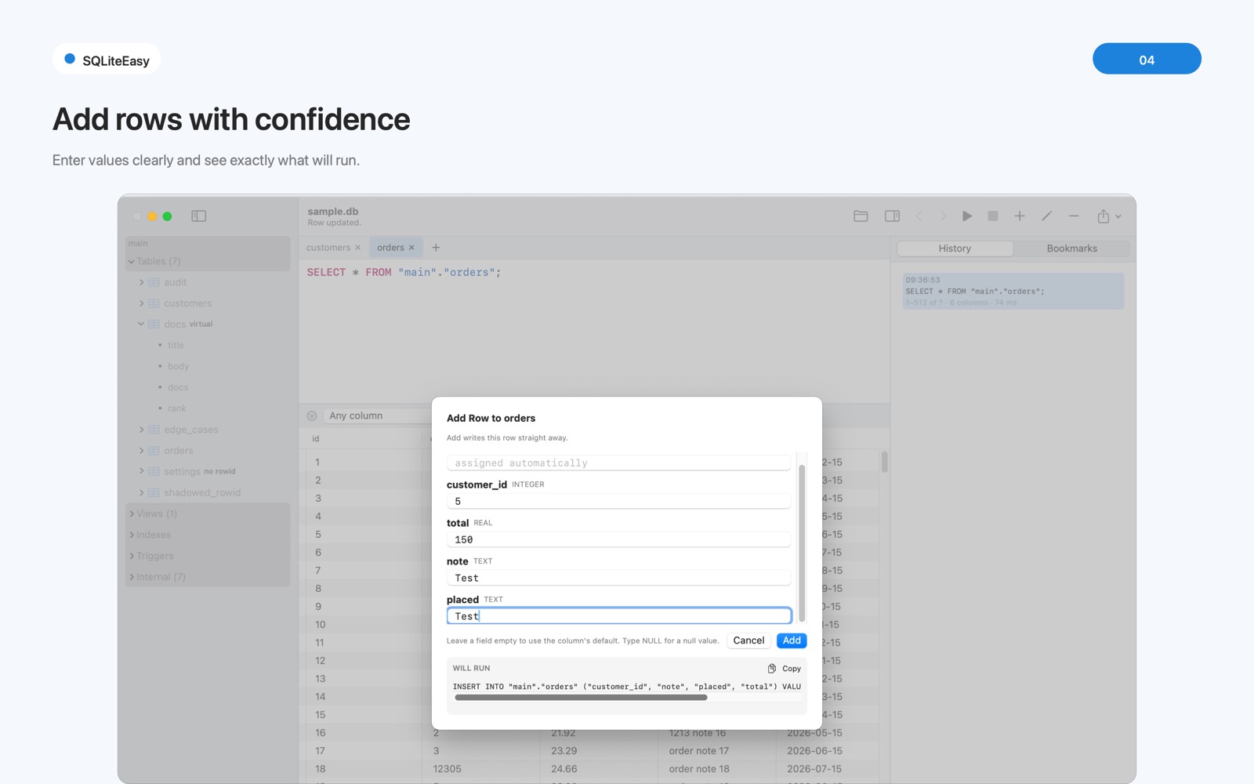Viewport: 1254px width, 784px height.
Task: Click the placed input field
Action: tap(618, 616)
